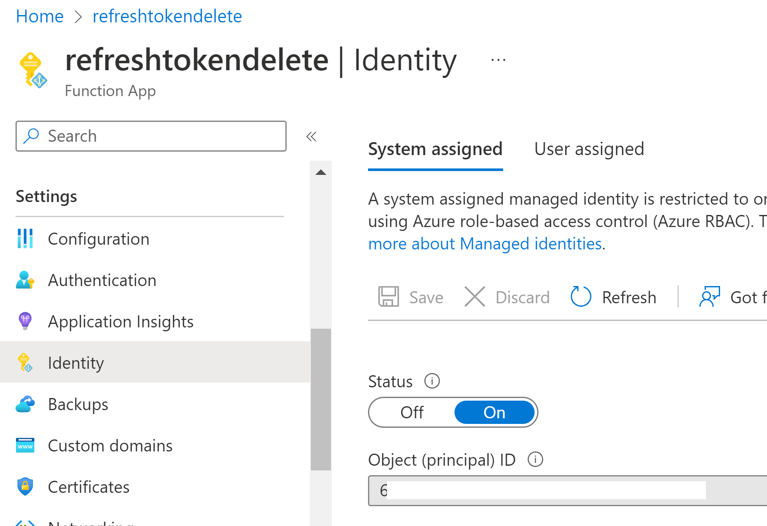This screenshot has width=767, height=526.
Task: Click the Object (principal) ID info icon
Action: click(535, 459)
